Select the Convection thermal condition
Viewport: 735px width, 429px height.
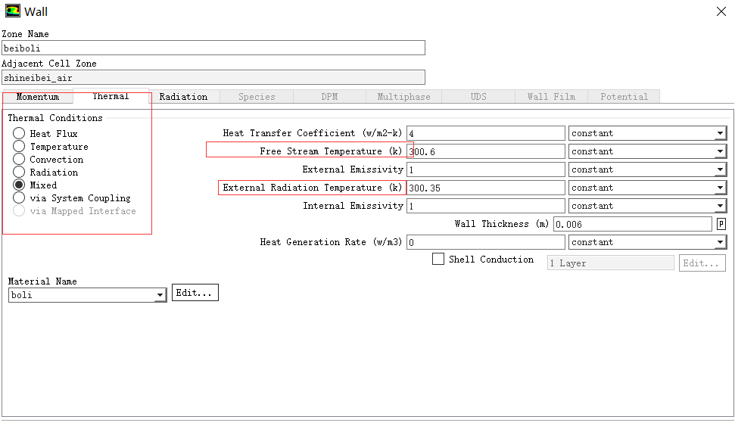pos(19,160)
